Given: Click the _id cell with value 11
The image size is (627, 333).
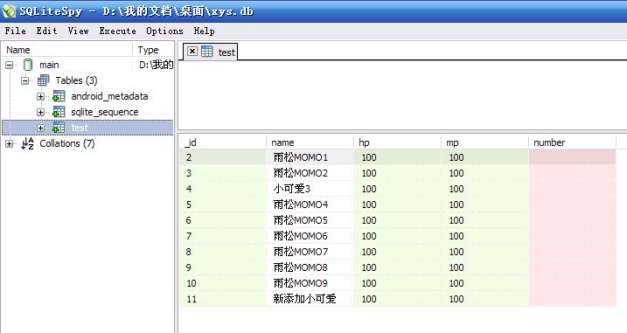Looking at the screenshot, I should [x=223, y=299].
